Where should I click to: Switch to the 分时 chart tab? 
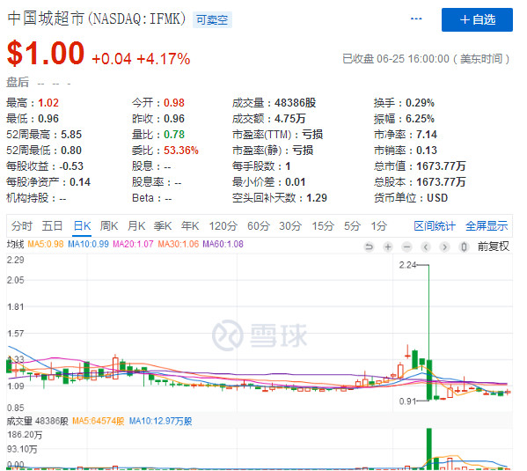pos(22,225)
